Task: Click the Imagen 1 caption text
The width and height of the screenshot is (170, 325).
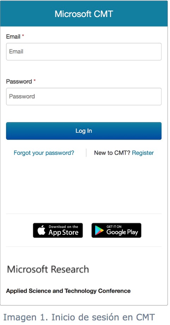Action: coord(79,317)
